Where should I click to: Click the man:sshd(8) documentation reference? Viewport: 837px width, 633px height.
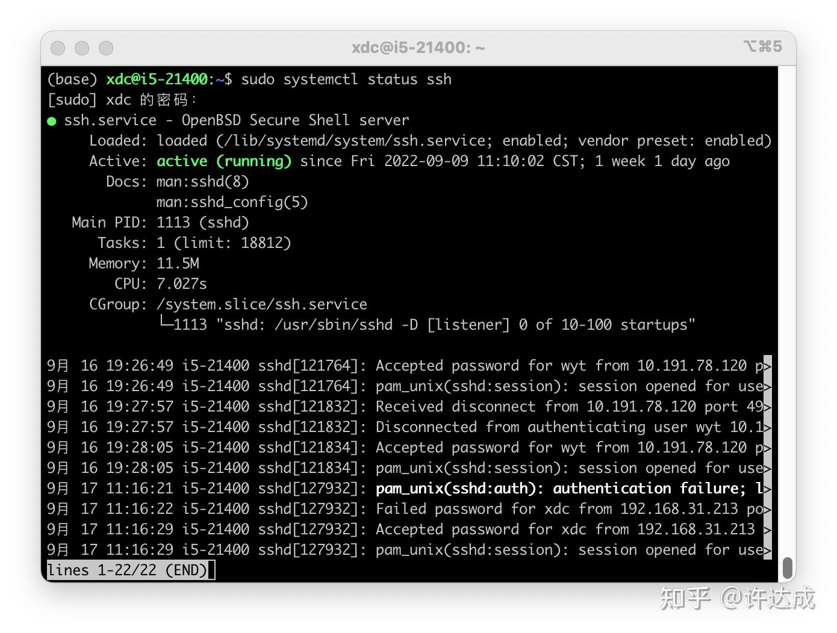[x=202, y=181]
